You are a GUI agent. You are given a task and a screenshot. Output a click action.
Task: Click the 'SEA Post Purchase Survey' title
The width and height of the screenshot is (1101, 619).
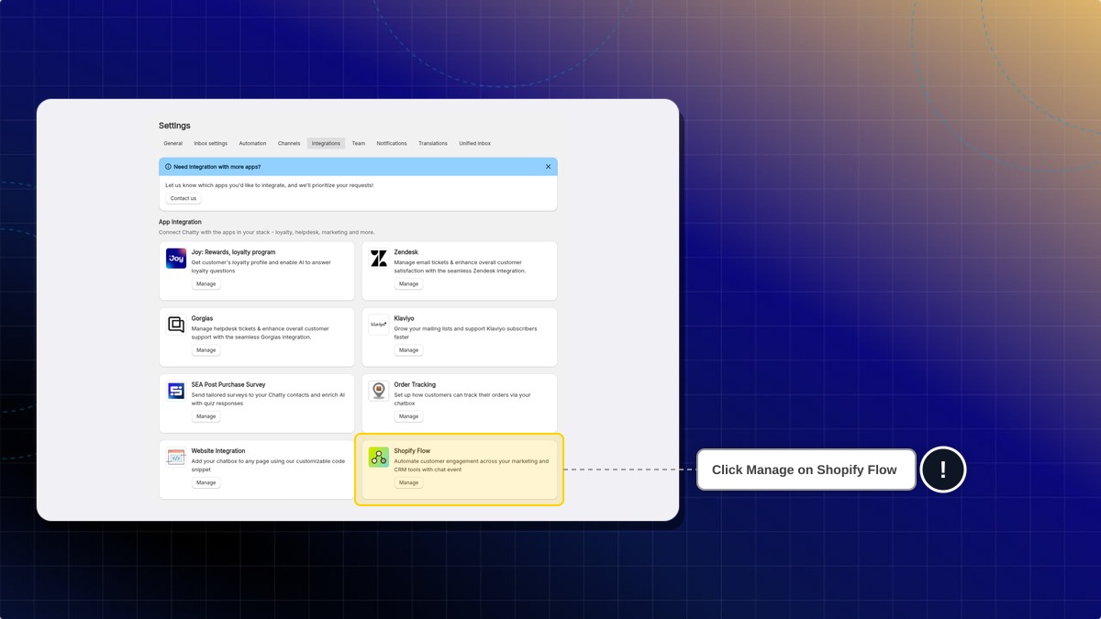[x=228, y=384]
